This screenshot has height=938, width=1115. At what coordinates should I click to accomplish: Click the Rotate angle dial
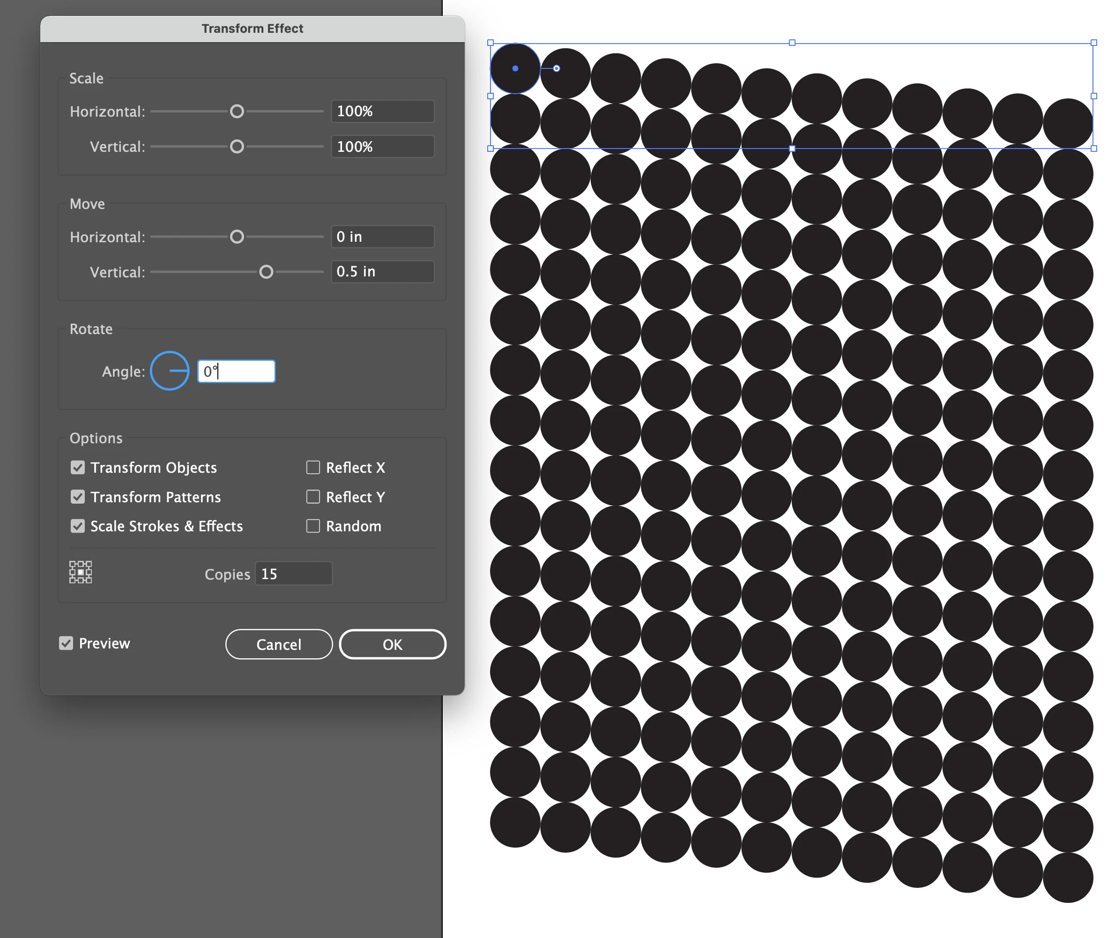(x=170, y=371)
